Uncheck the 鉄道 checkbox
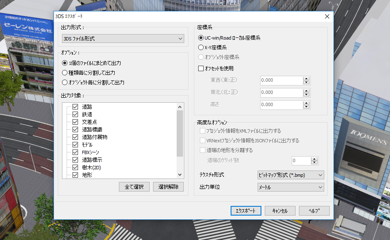390x240 pixels. click(x=75, y=114)
